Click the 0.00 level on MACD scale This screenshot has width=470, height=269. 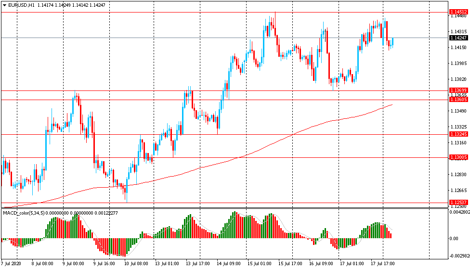tap(454, 239)
